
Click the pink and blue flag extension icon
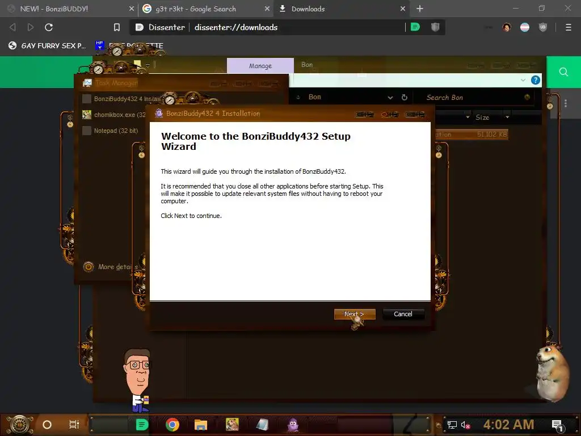[x=525, y=27]
